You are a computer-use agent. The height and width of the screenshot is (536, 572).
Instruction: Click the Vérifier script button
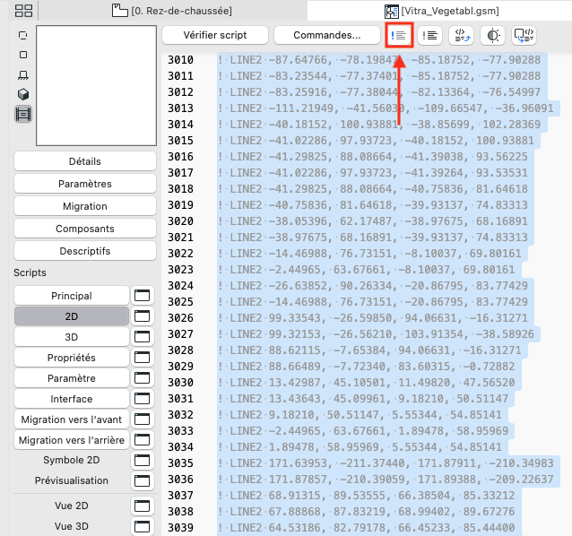(x=215, y=35)
